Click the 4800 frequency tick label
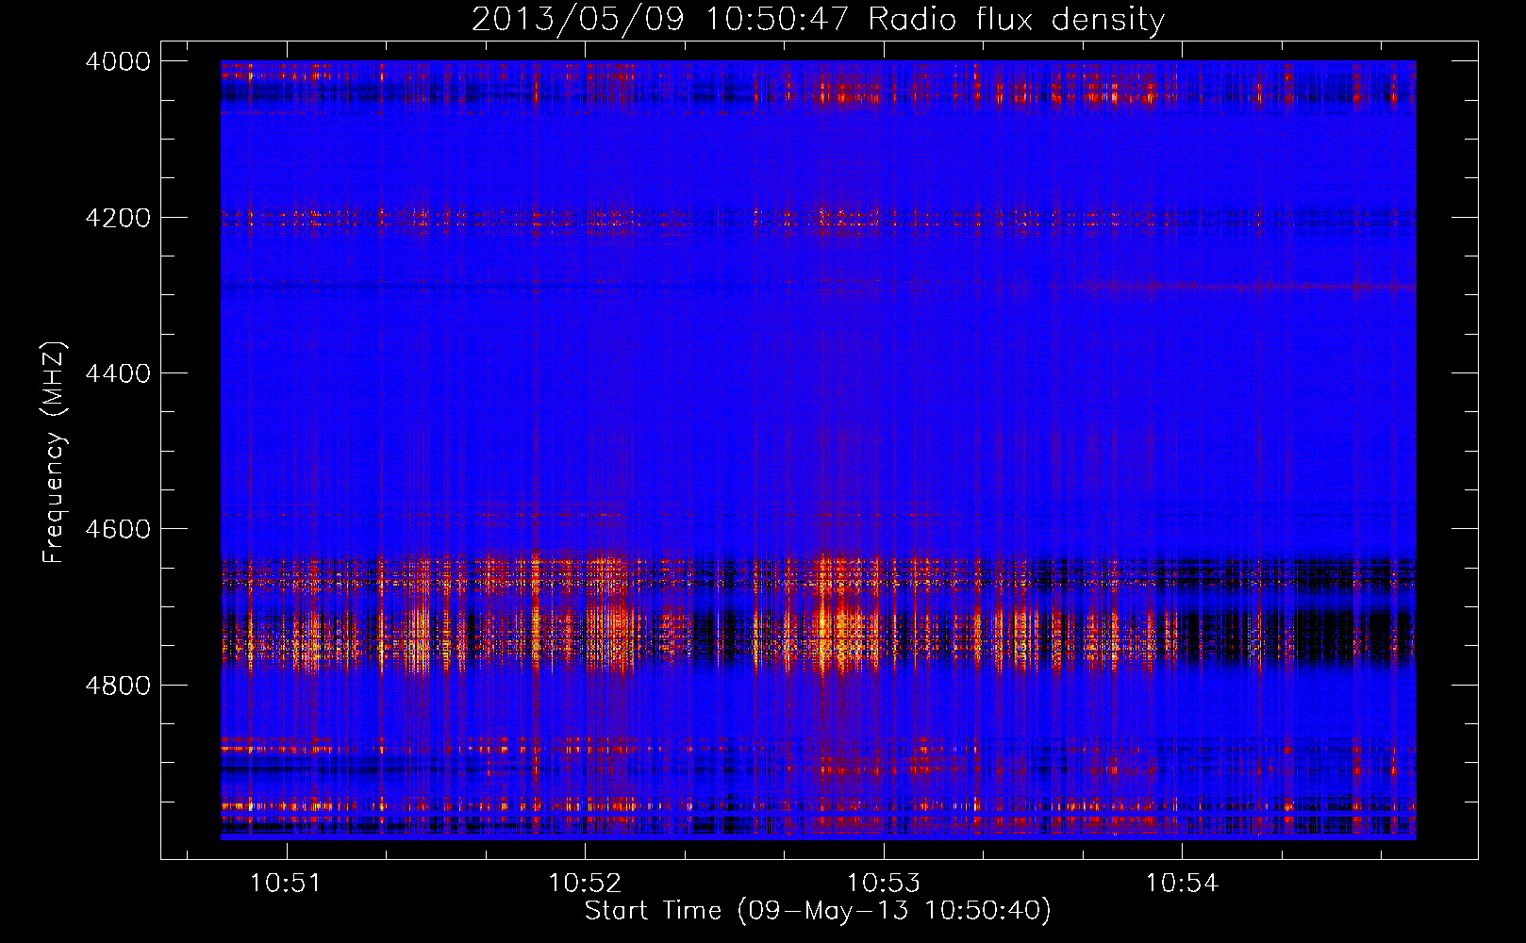 pos(118,685)
